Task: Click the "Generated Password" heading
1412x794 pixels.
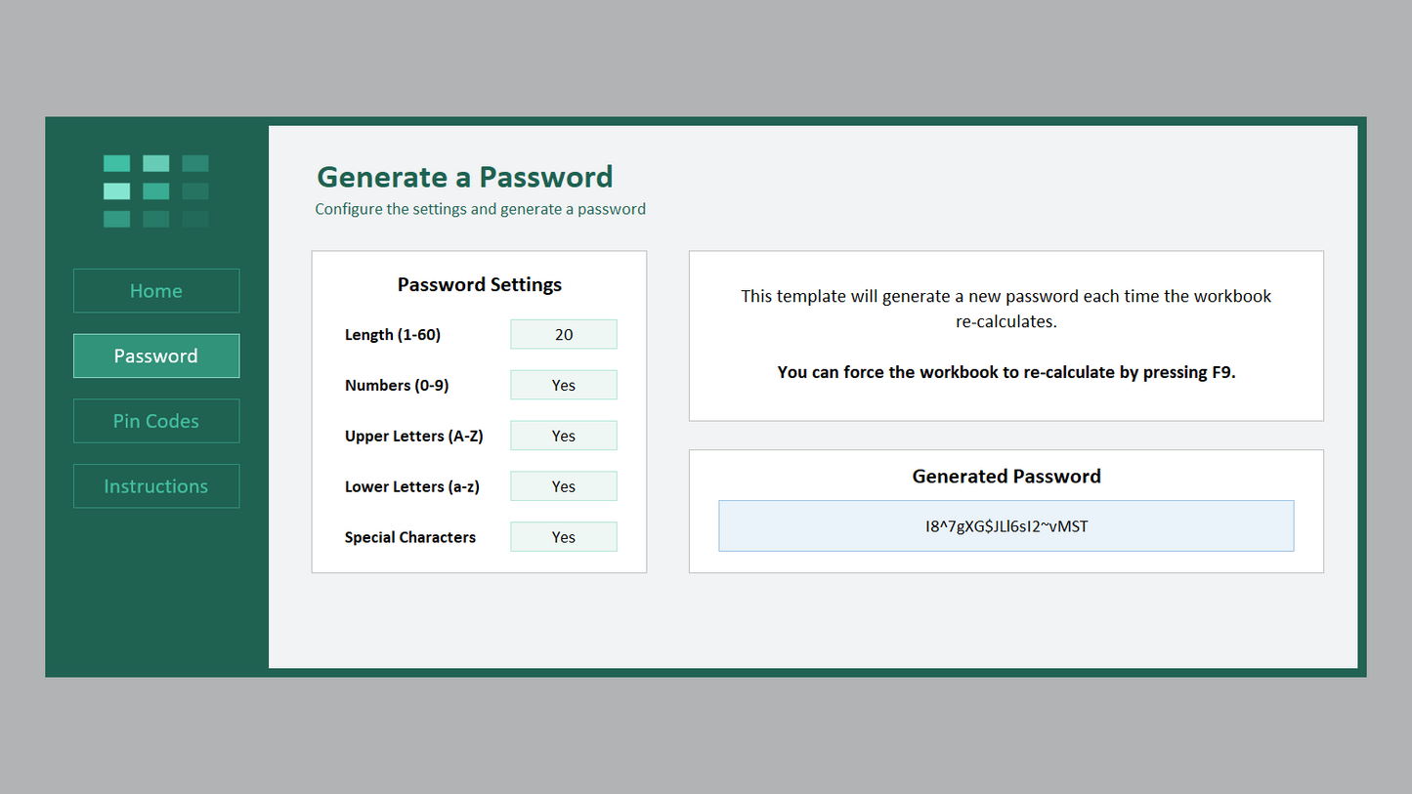Action: tap(1006, 477)
